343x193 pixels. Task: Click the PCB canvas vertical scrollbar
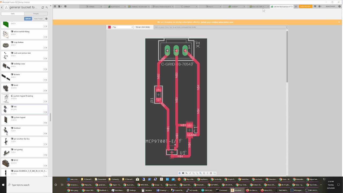287,57
